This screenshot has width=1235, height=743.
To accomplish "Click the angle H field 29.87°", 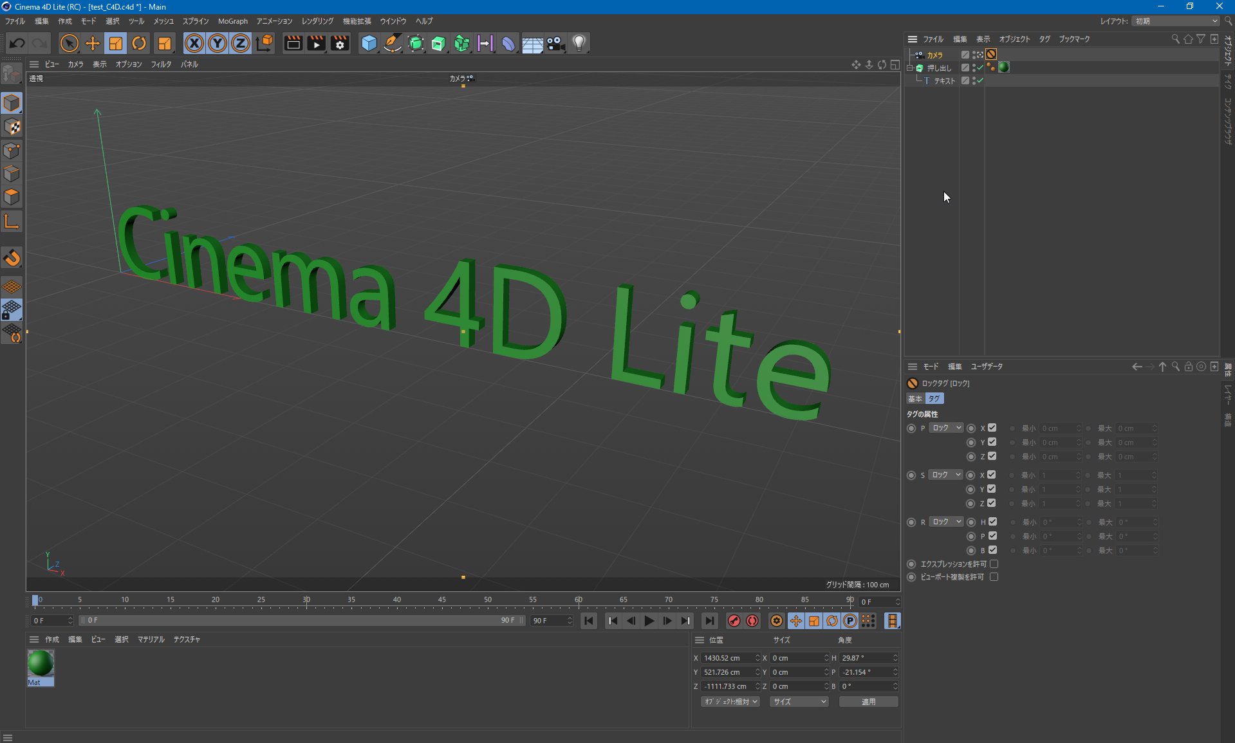I will [868, 658].
